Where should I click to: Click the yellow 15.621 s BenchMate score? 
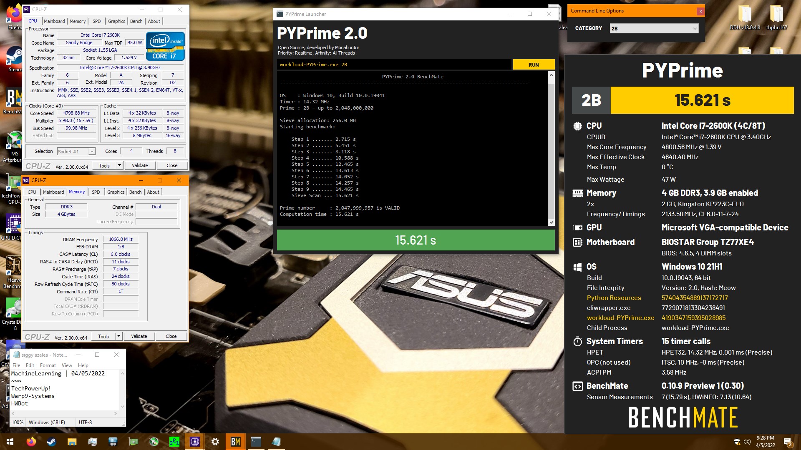(702, 100)
